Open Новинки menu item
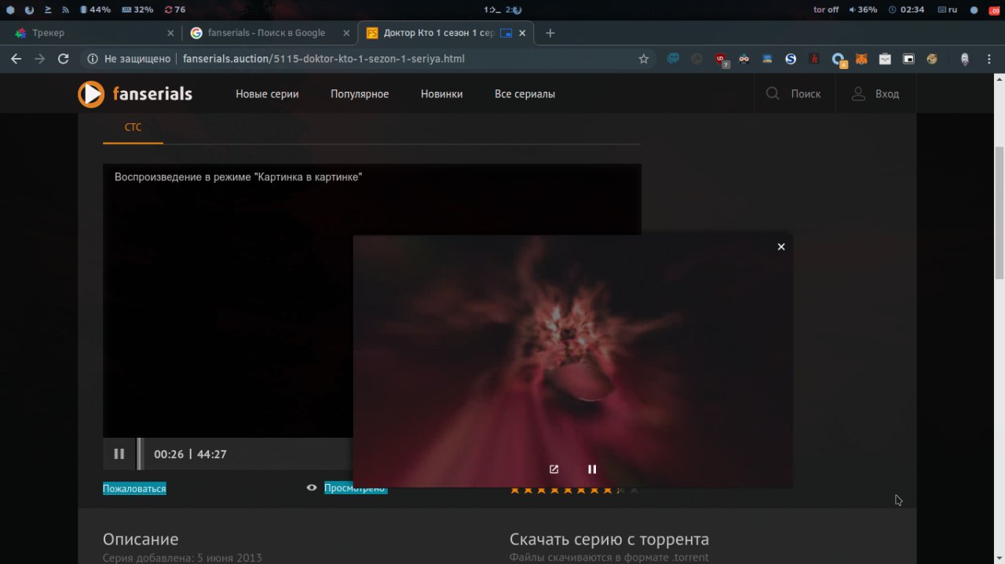The image size is (1005, 564). pos(441,94)
